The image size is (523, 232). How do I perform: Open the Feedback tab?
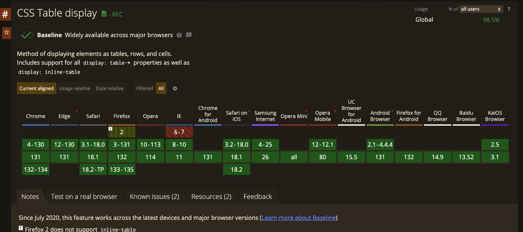[x=258, y=197]
